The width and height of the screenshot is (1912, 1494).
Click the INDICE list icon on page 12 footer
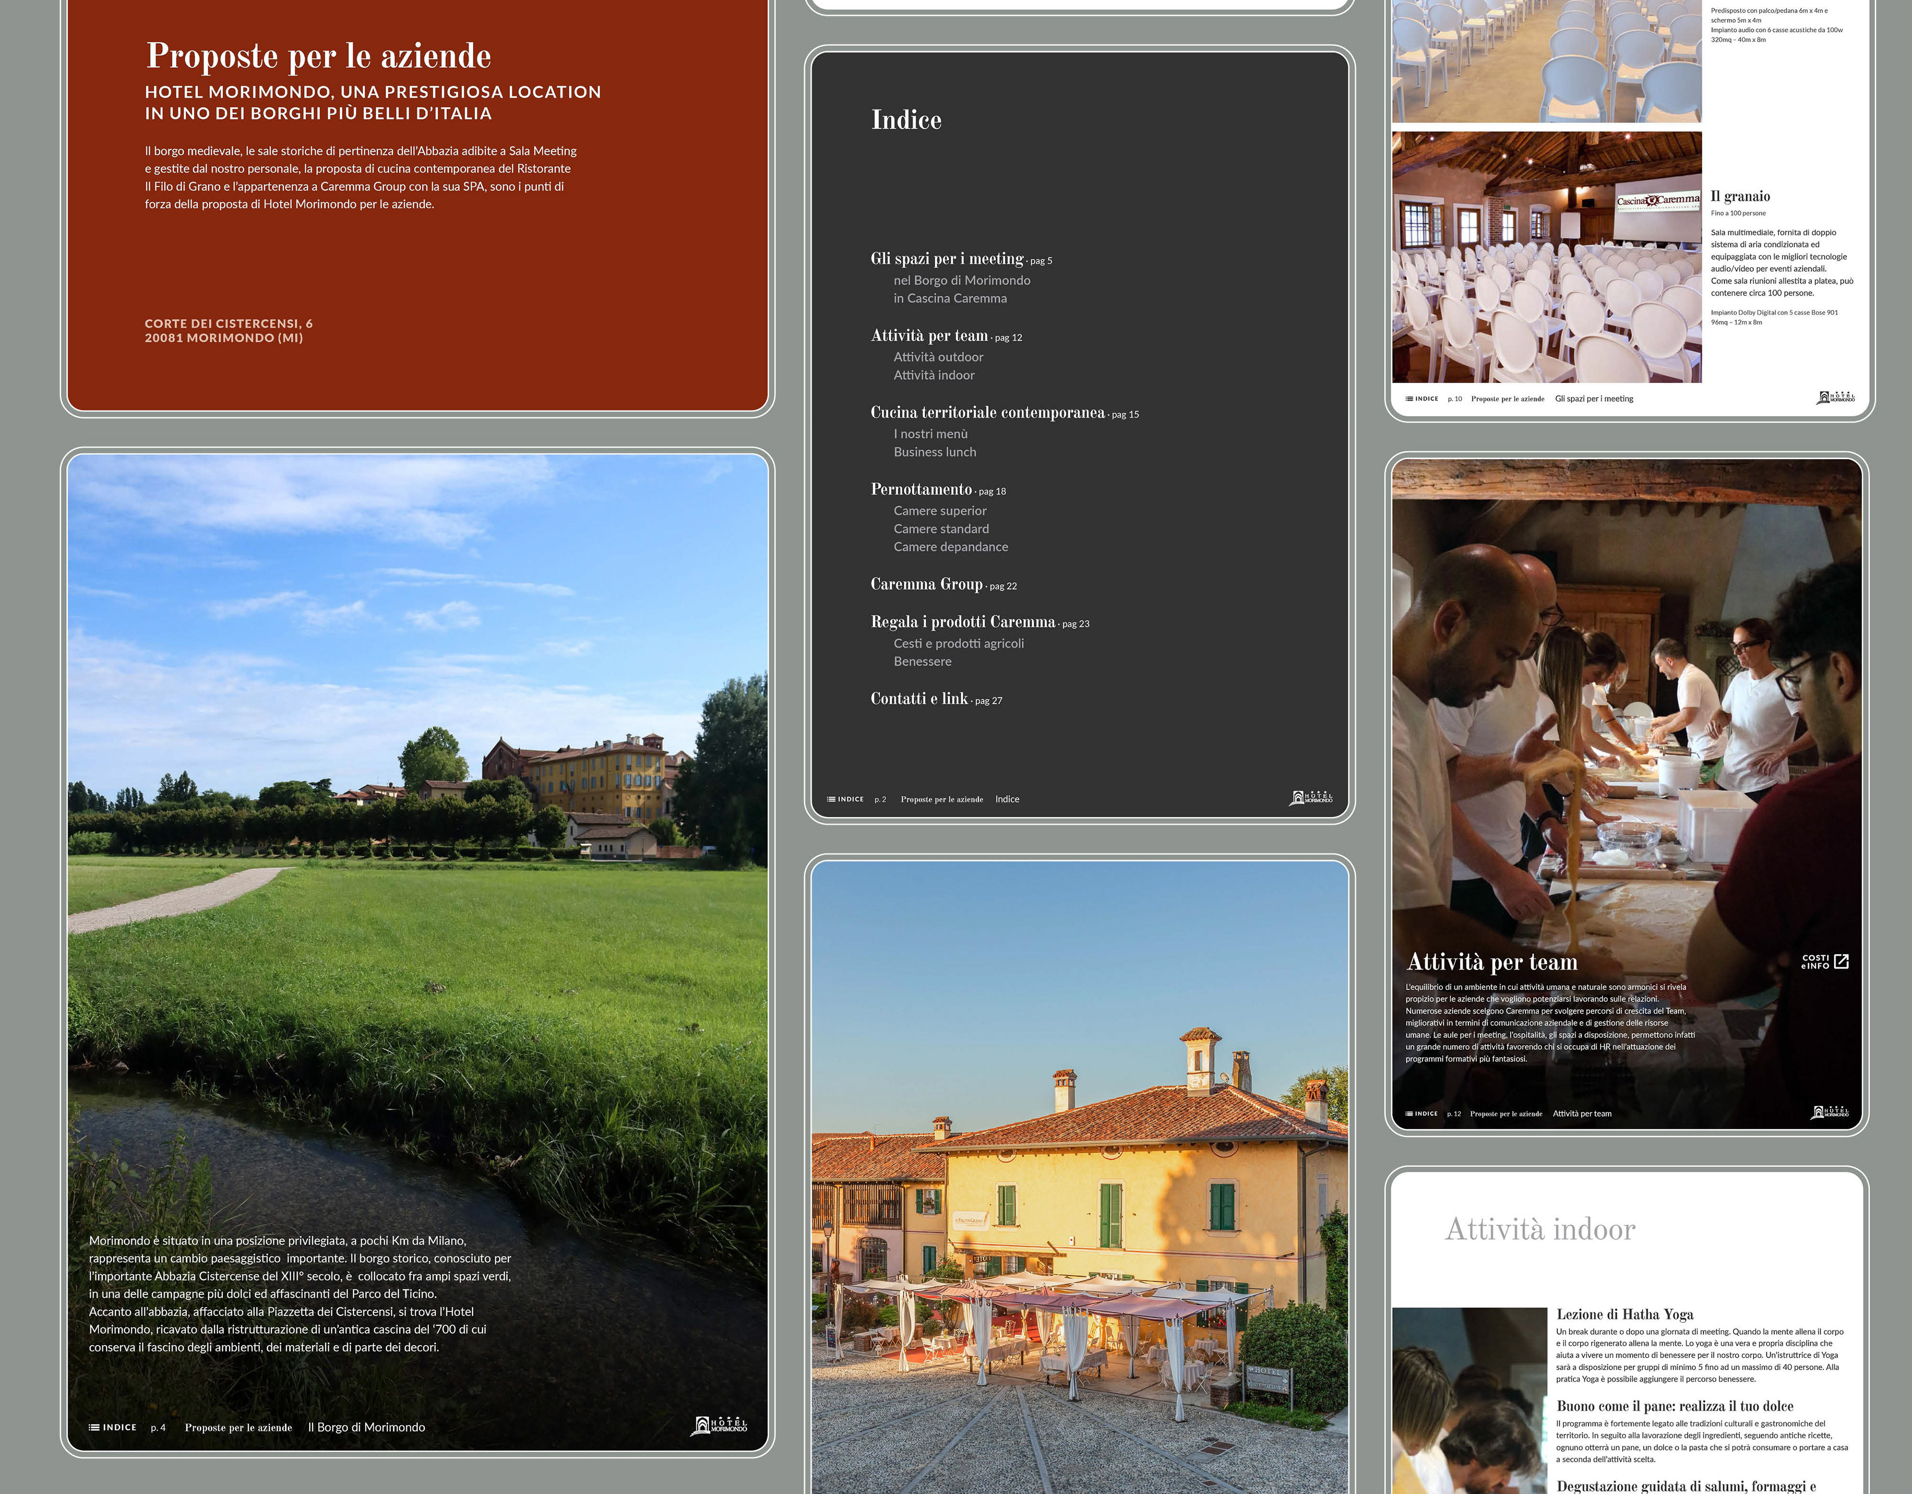(1409, 1114)
